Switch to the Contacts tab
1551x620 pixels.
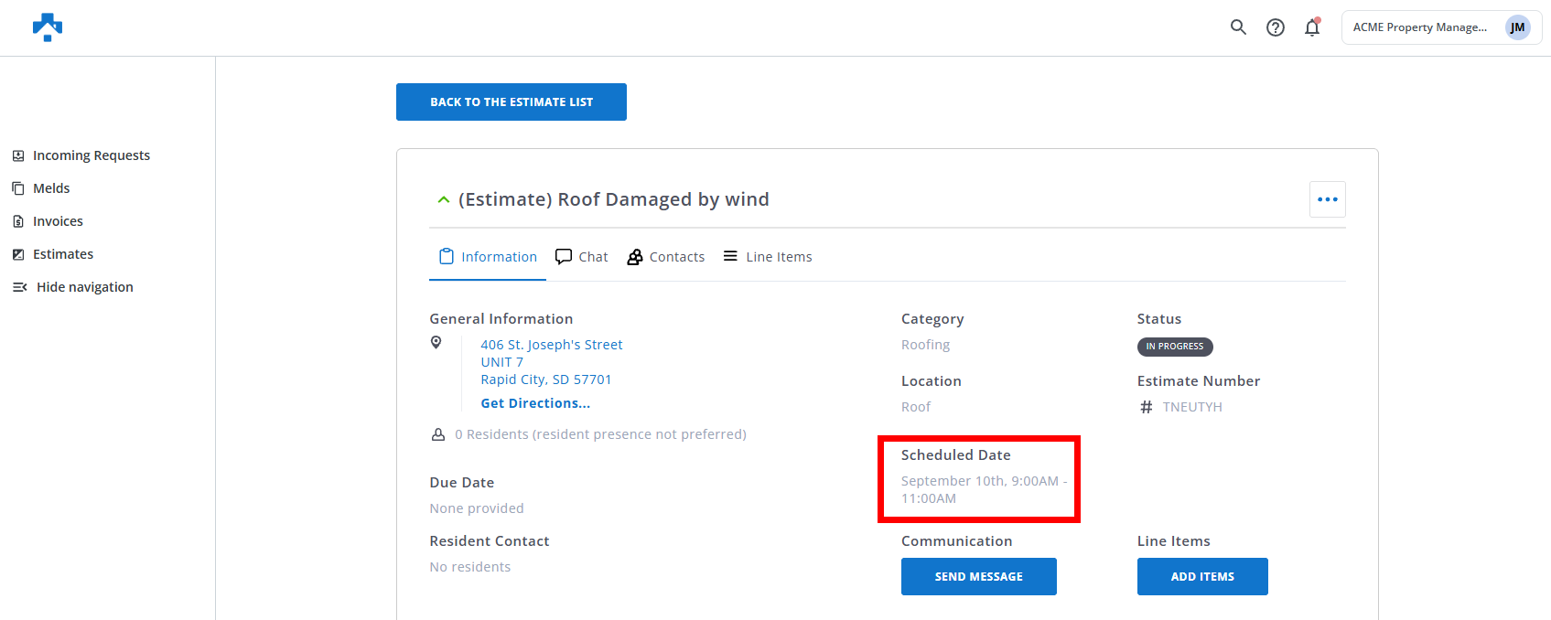pyautogui.click(x=666, y=257)
